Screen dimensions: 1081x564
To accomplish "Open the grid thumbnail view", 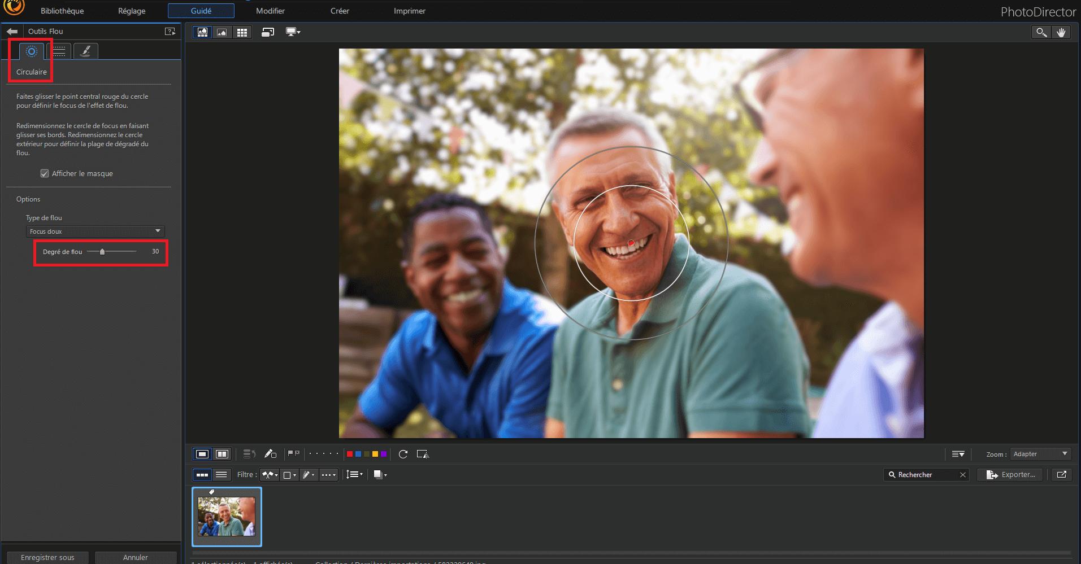I will click(242, 32).
